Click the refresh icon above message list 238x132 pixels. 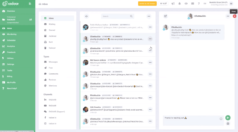pos(87,16)
